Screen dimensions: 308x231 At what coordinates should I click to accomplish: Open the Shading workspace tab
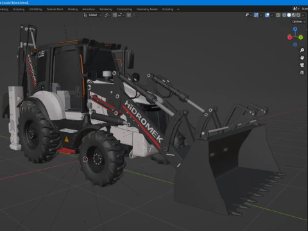pos(73,9)
